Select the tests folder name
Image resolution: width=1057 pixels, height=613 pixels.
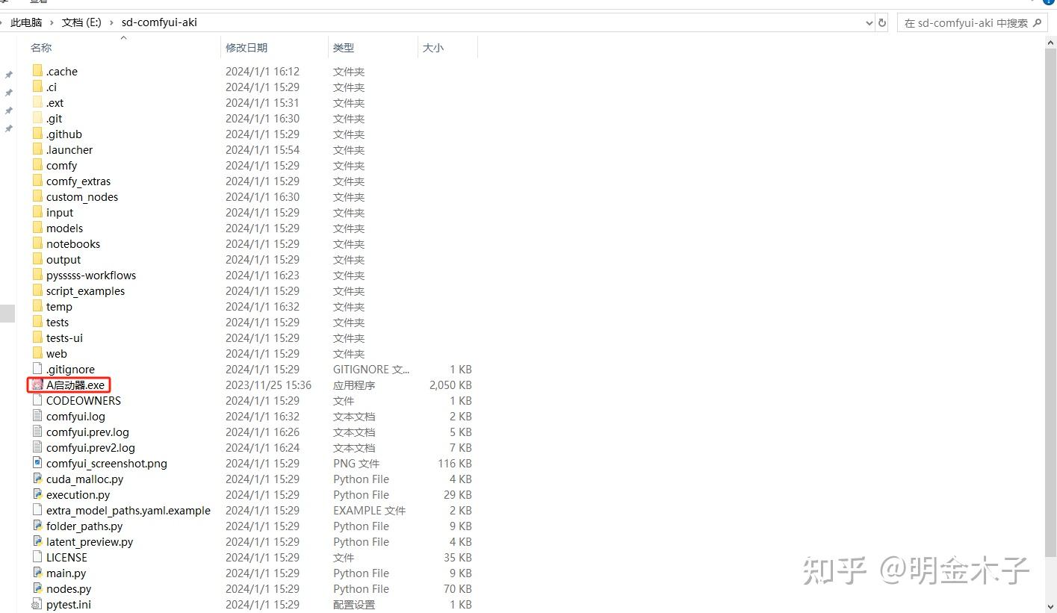coord(58,322)
